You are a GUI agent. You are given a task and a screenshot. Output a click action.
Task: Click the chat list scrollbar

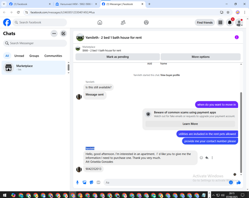pyautogui.click(x=68, y=68)
